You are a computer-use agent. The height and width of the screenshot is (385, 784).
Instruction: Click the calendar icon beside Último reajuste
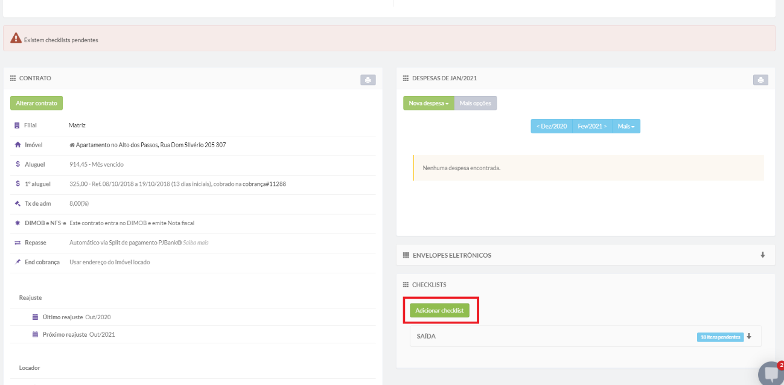35,317
